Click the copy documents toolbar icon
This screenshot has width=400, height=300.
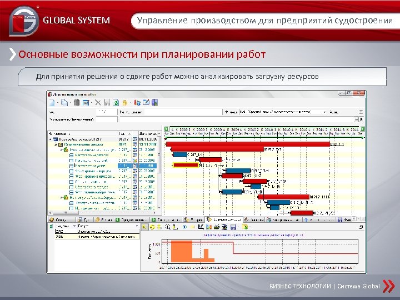tap(64, 103)
